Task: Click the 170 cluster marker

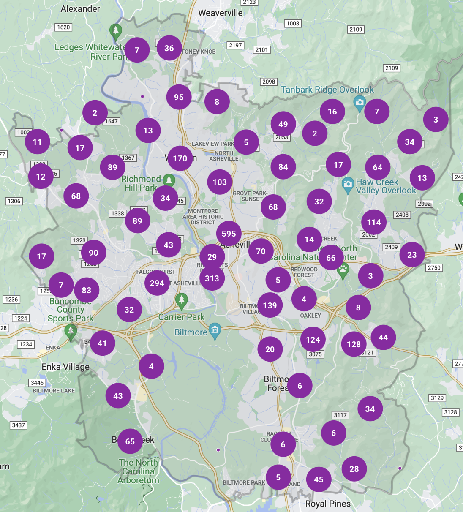Action: [x=180, y=158]
